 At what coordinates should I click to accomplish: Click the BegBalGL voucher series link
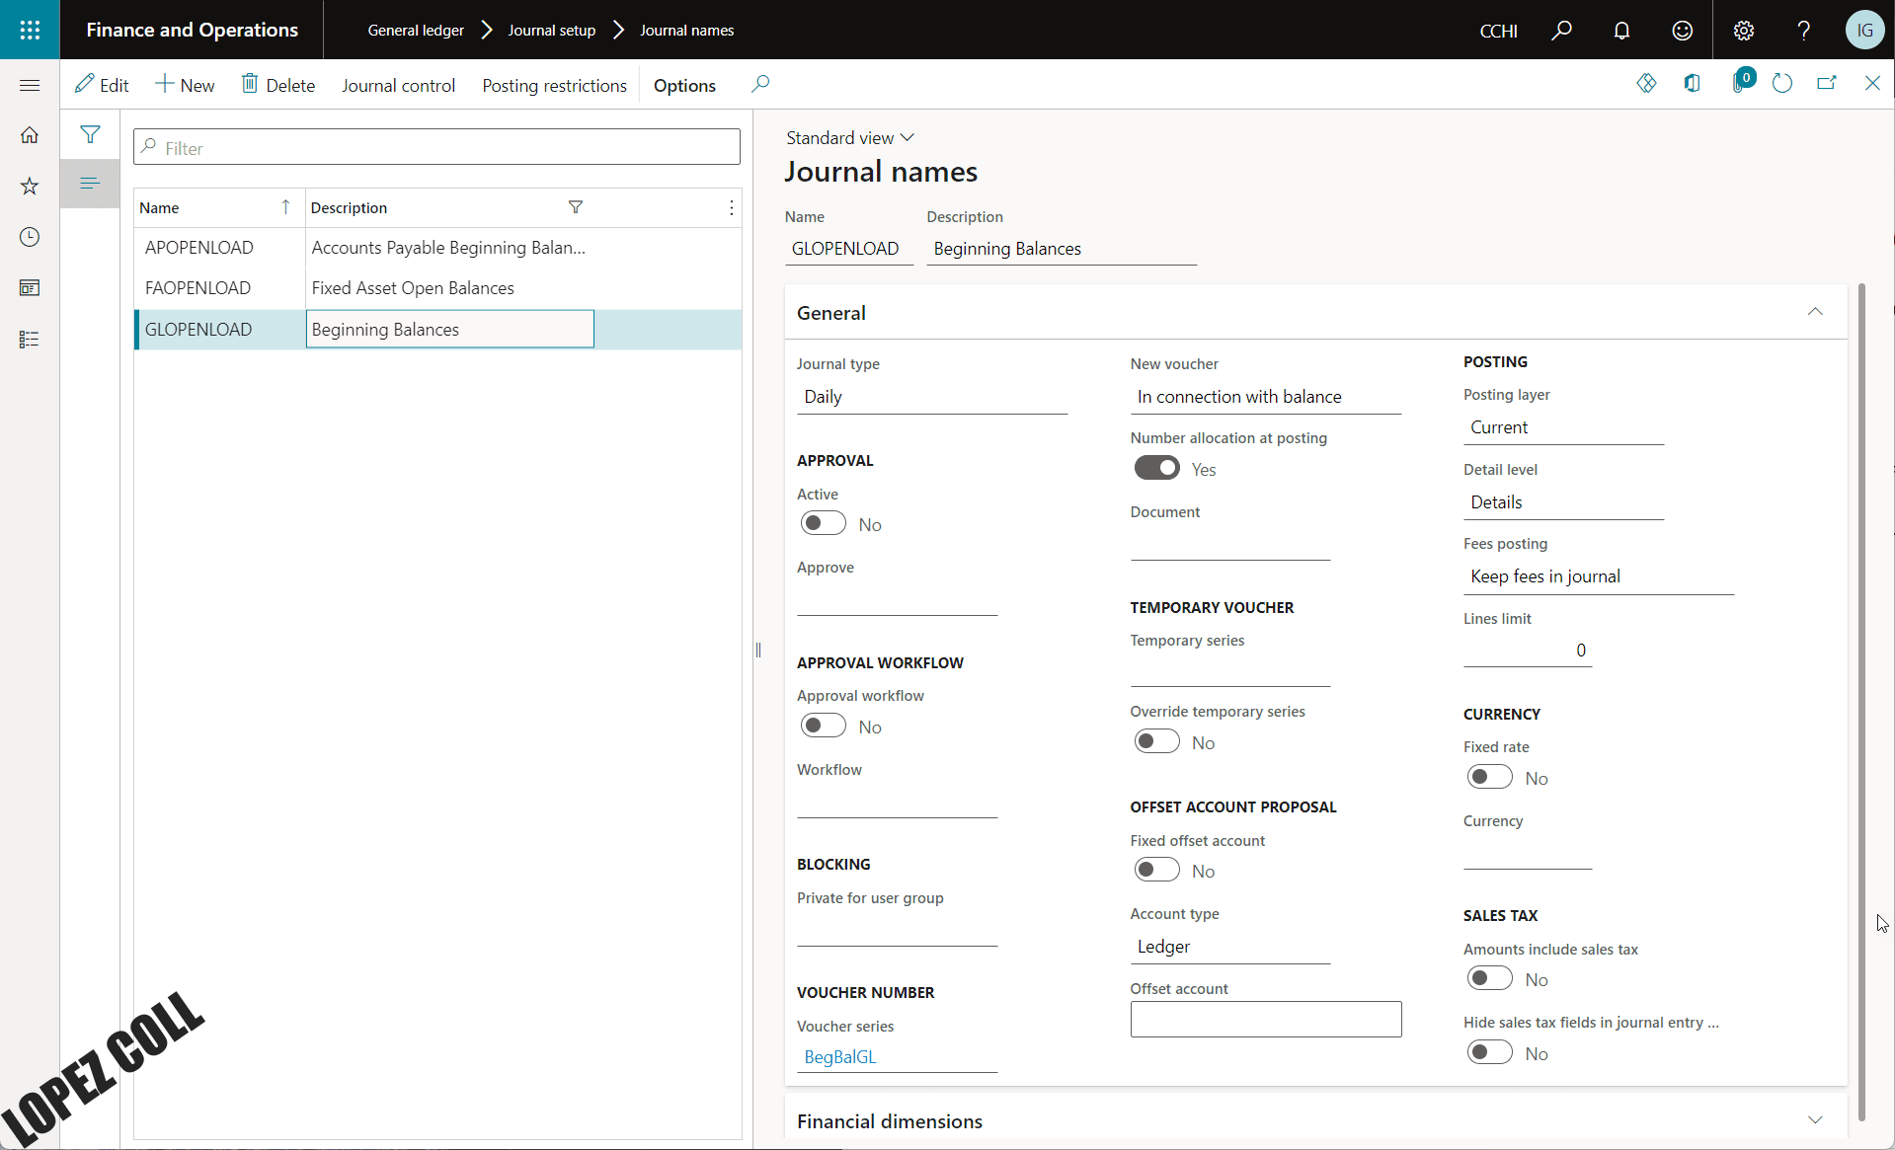coord(840,1056)
